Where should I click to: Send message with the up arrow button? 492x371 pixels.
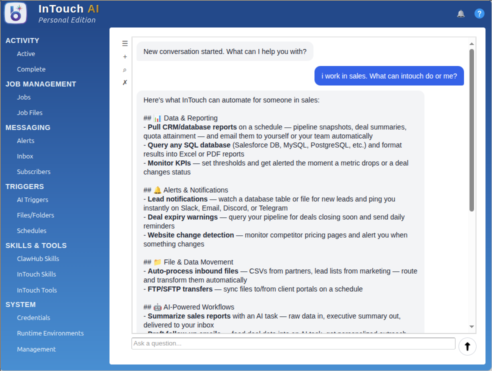467,346
